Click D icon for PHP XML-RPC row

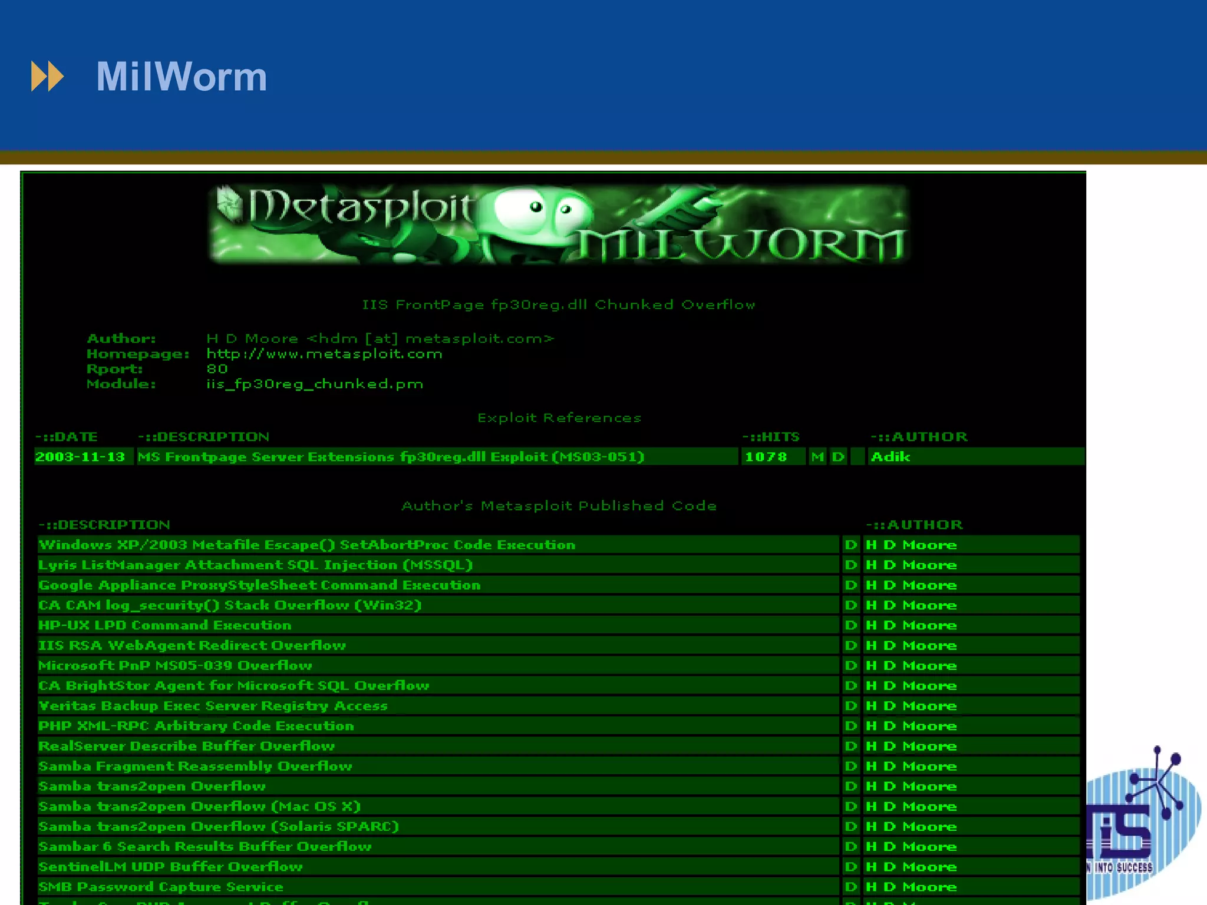pos(850,726)
